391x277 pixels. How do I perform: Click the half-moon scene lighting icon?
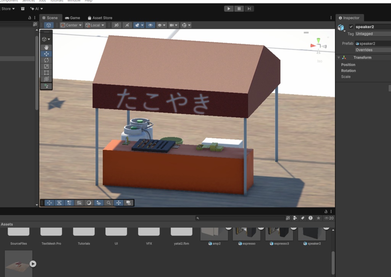tap(88, 203)
